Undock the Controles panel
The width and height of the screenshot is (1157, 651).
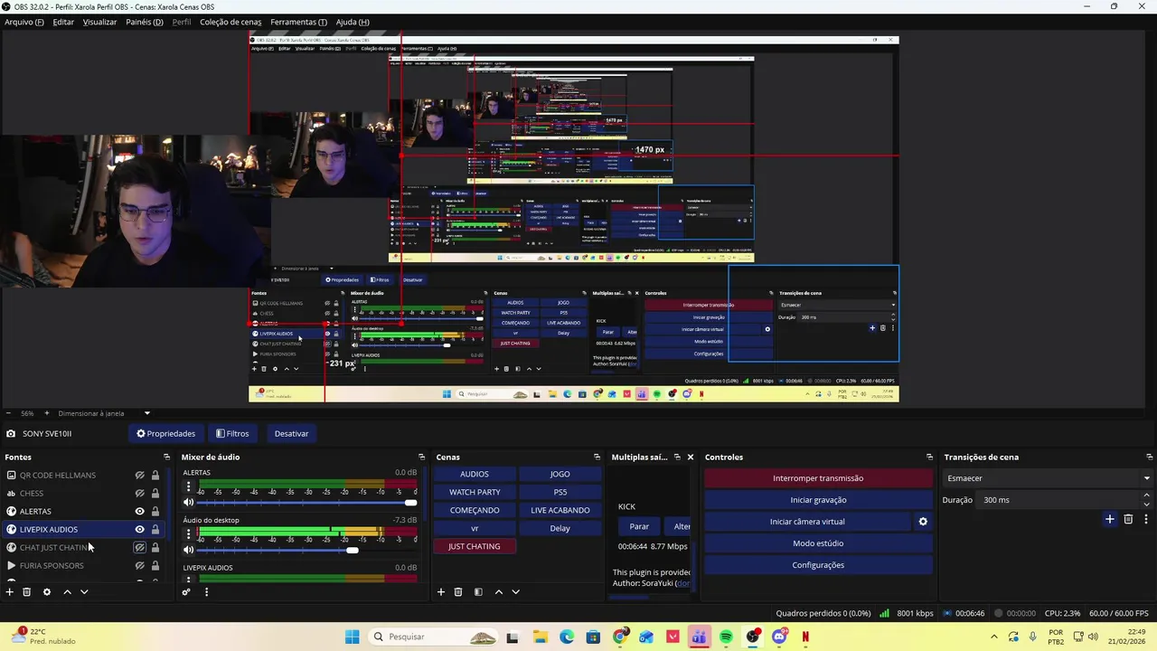click(x=929, y=458)
